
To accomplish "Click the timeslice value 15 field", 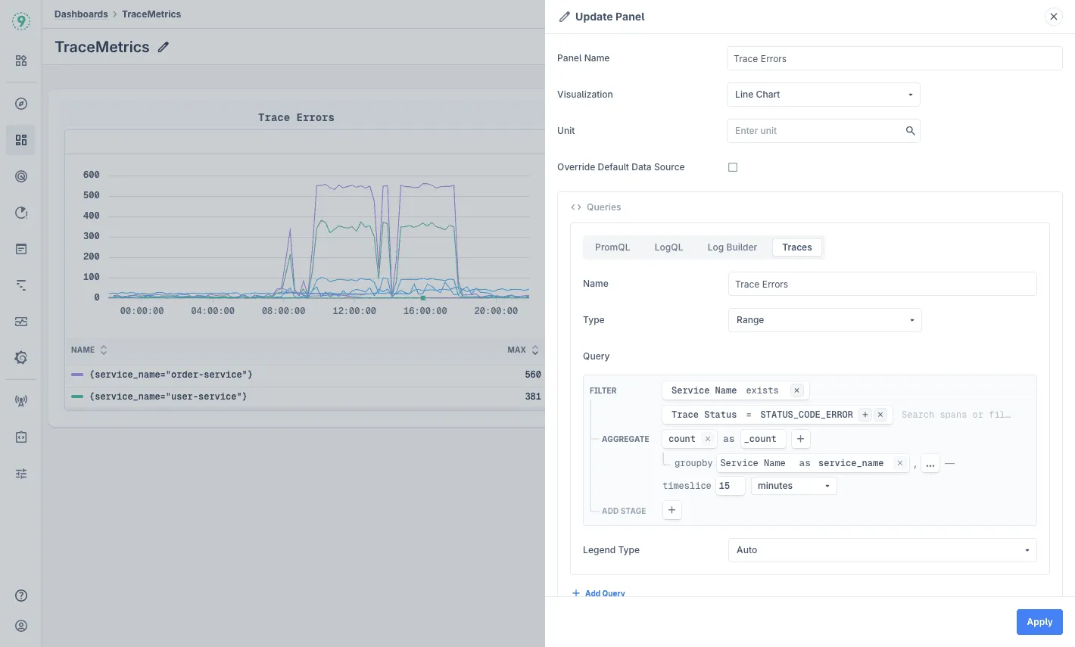I will [731, 486].
